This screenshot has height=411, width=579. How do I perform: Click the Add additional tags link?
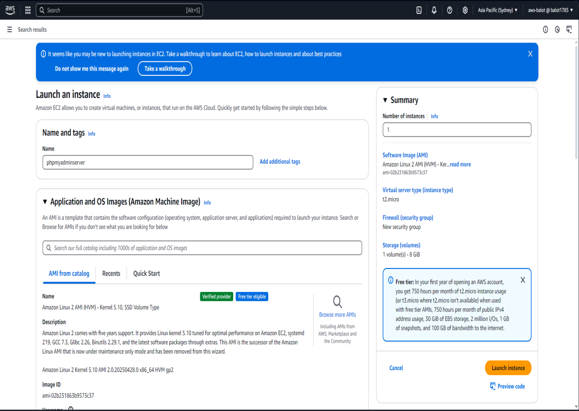pos(280,162)
